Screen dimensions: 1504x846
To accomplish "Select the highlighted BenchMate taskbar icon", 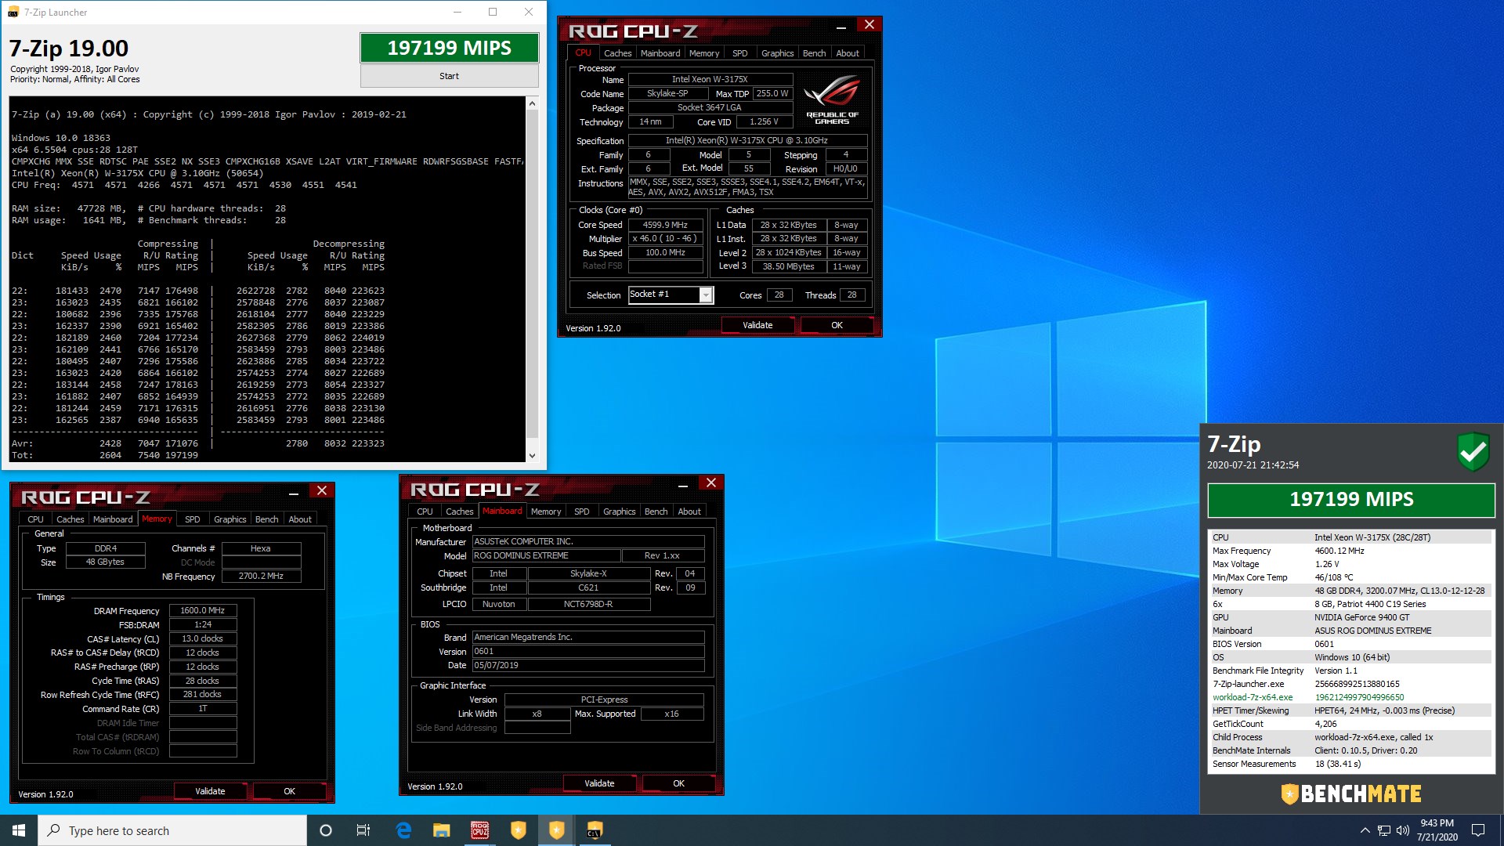I will (556, 830).
